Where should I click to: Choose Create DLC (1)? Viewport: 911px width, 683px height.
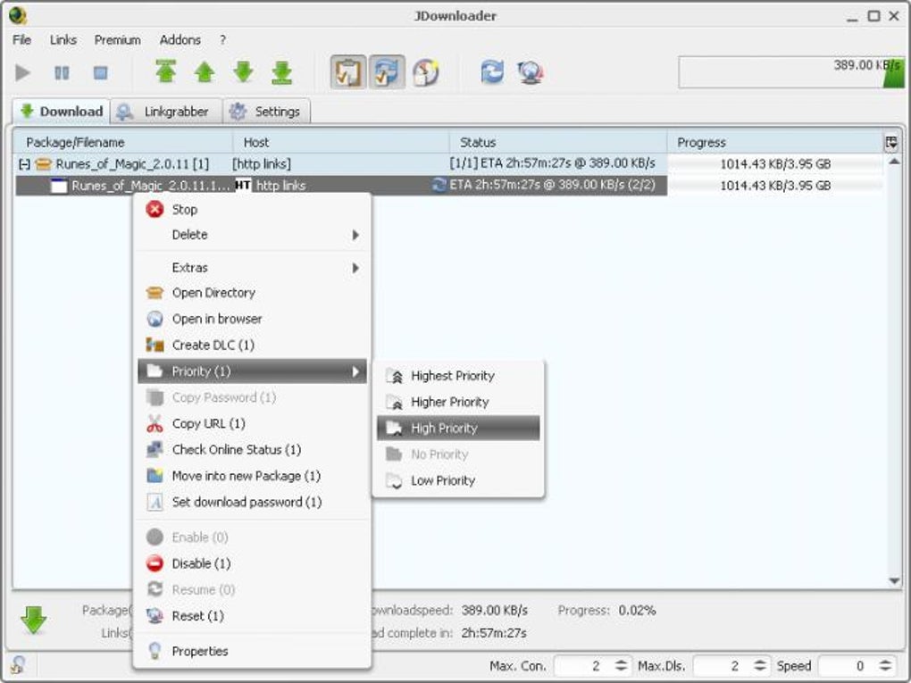(252, 345)
